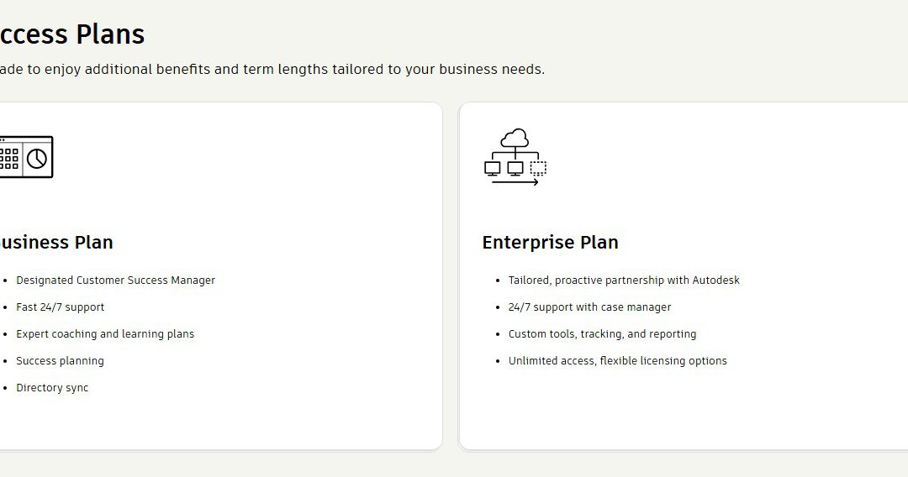Click Designated Customer Success Manager item
Screen dimensions: 908x477
115,280
